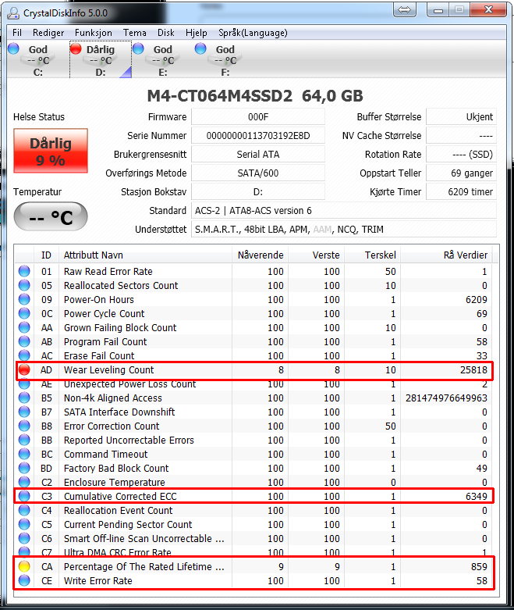Click the drive letter field D:
Screen dimensions: 514x610
tap(258, 192)
